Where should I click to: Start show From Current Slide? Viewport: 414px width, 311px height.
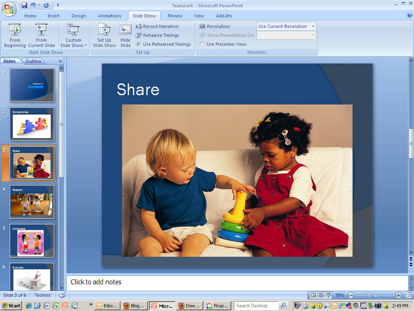click(x=41, y=35)
